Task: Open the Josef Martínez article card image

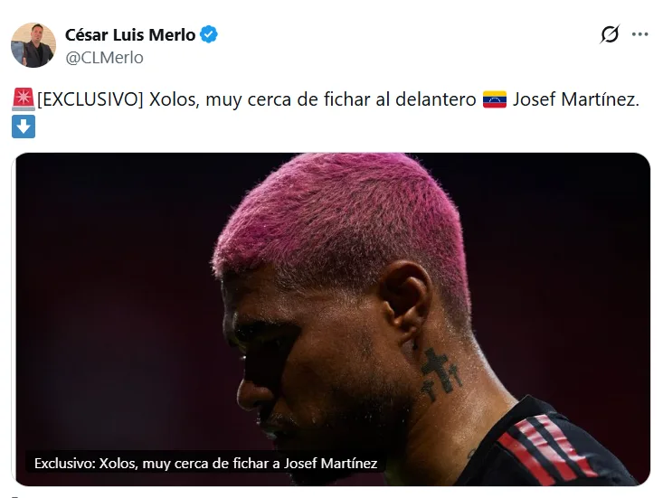Action: click(x=333, y=319)
